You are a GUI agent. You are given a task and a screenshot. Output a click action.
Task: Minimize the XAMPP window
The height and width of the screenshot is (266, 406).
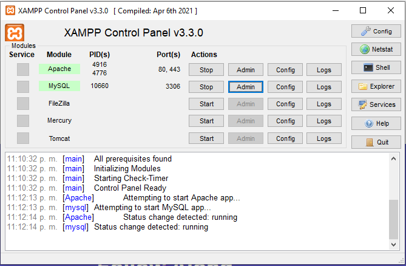[336, 10]
